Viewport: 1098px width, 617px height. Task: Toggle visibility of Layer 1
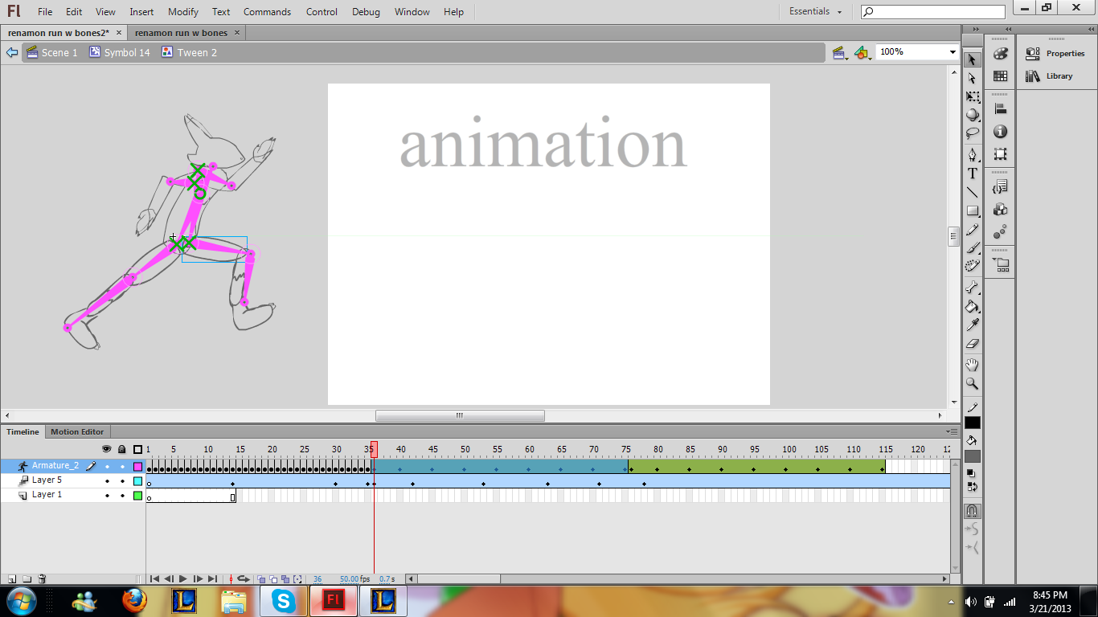tap(107, 495)
